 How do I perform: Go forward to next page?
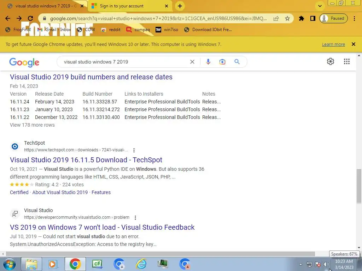(x=19, y=18)
